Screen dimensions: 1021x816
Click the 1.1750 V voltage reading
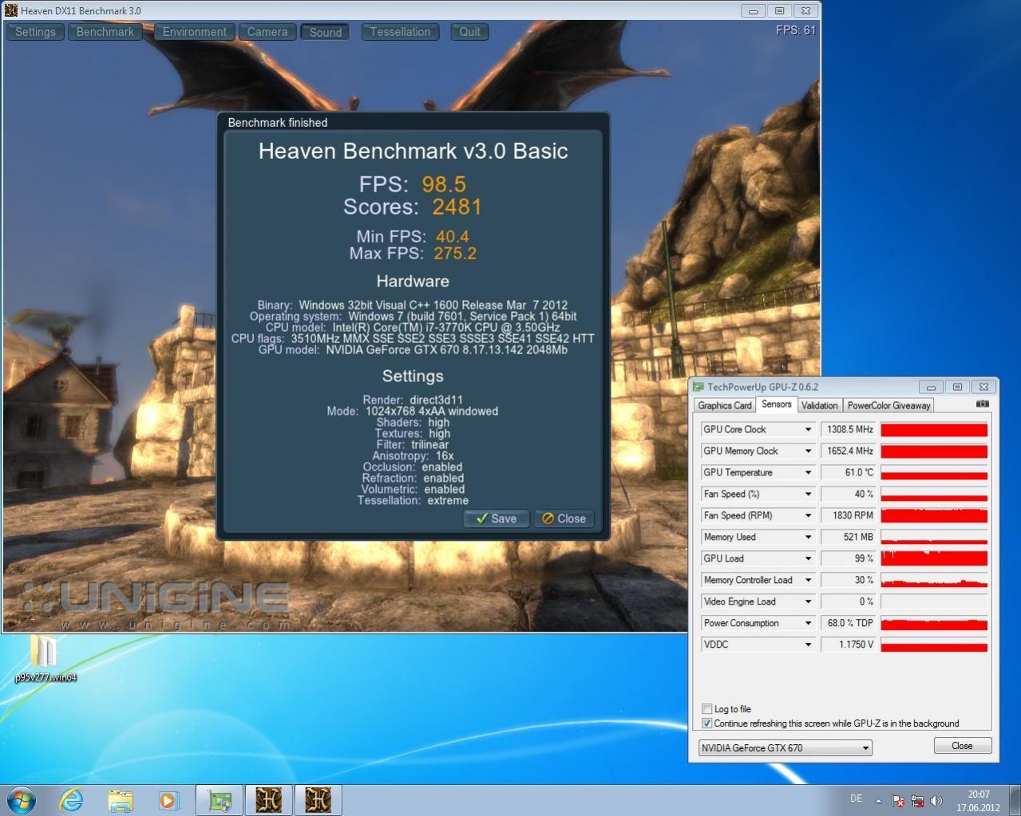(849, 645)
